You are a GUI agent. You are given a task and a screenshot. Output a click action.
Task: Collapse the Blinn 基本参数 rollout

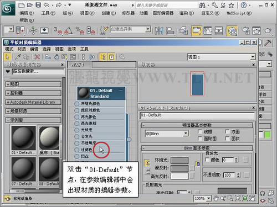(197, 148)
